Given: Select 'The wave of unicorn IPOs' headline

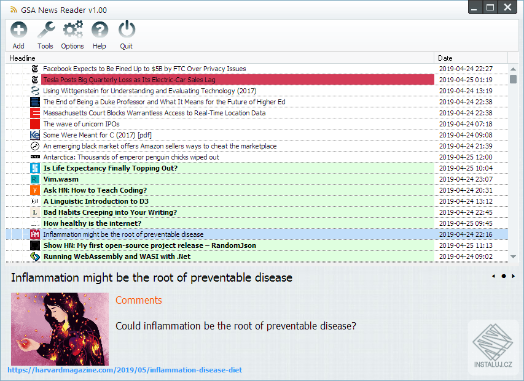Looking at the screenshot, I should point(81,124).
